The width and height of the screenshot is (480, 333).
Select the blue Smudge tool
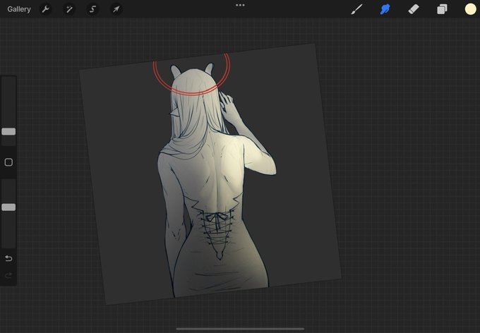pyautogui.click(x=385, y=9)
